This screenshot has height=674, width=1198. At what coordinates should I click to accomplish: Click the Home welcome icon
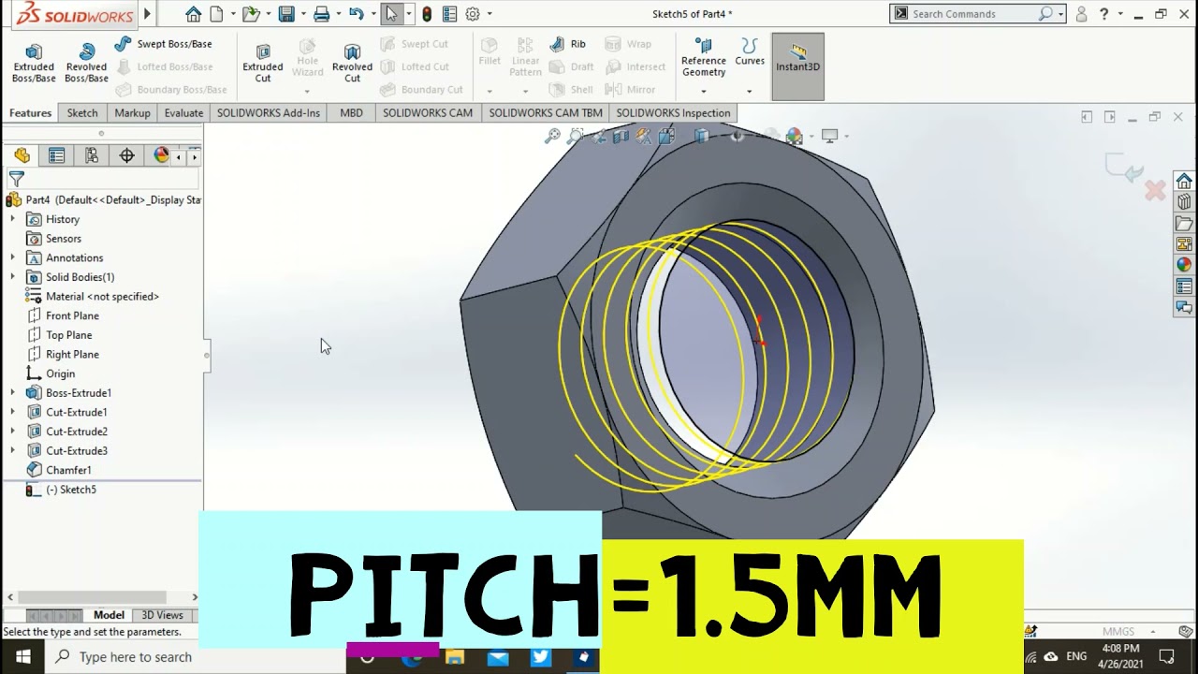point(193,14)
